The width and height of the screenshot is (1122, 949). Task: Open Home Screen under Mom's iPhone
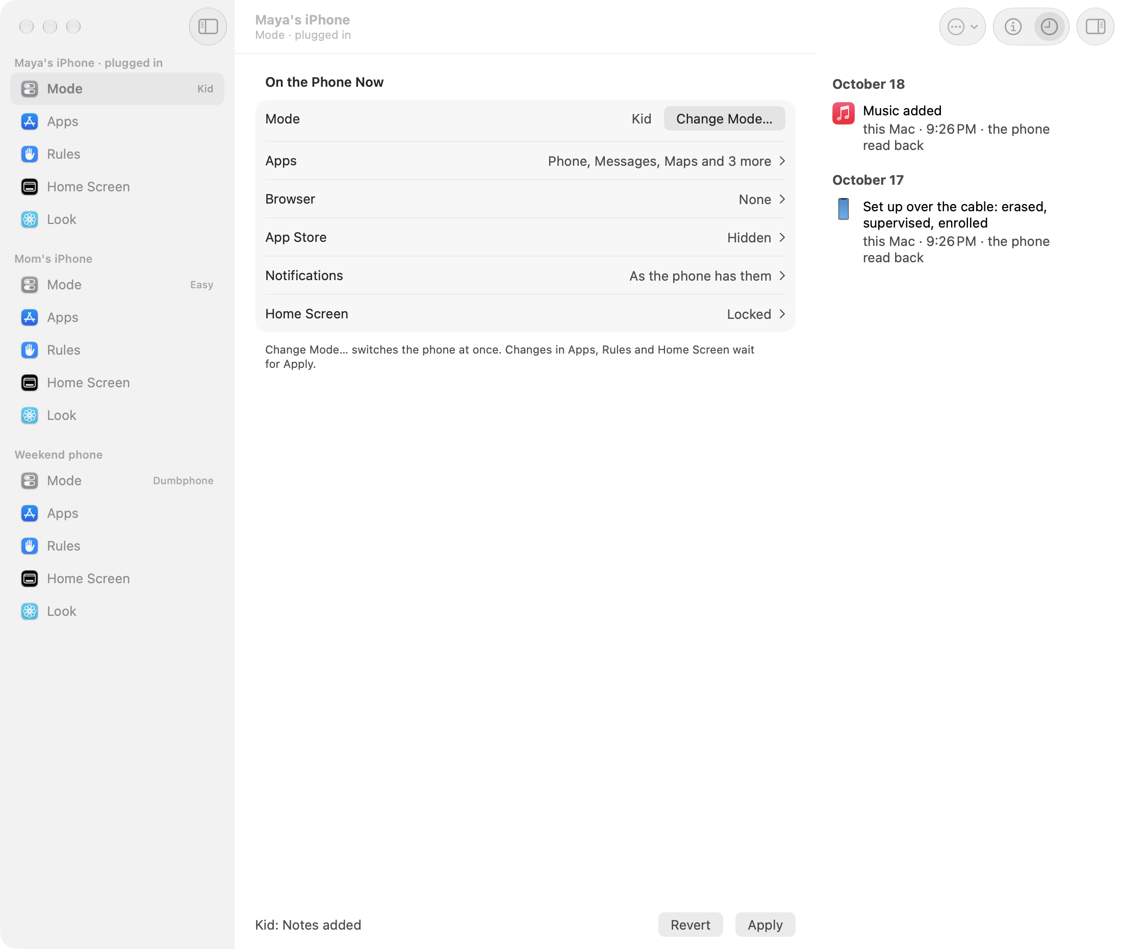pyautogui.click(x=117, y=383)
